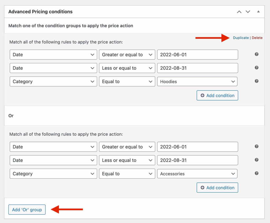Open the Accessories category value dropdown
270x223 pixels.
(x=197, y=174)
